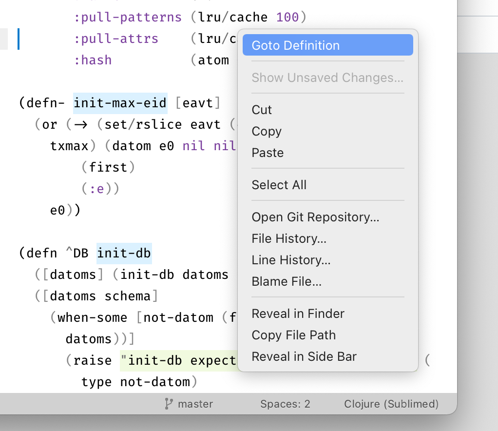The width and height of the screenshot is (498, 431).
Task: Copy File Path to clipboard
Action: click(293, 335)
